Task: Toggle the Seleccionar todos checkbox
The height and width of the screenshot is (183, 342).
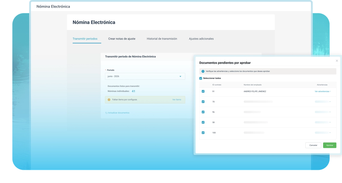Action: click(201, 78)
